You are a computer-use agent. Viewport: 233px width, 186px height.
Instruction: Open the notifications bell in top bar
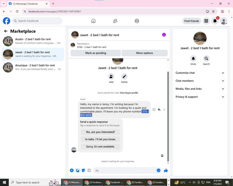[x=215, y=21]
